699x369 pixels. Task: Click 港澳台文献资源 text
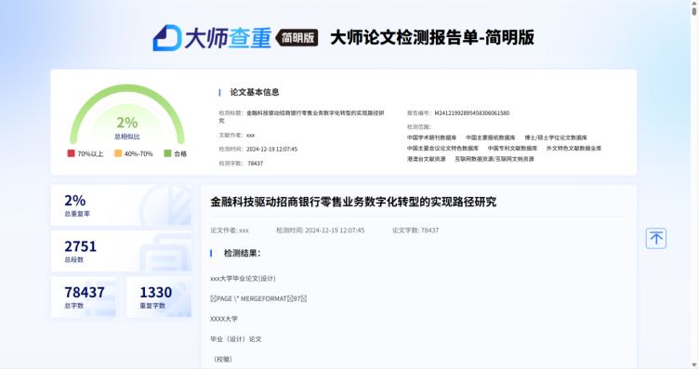[x=426, y=159]
